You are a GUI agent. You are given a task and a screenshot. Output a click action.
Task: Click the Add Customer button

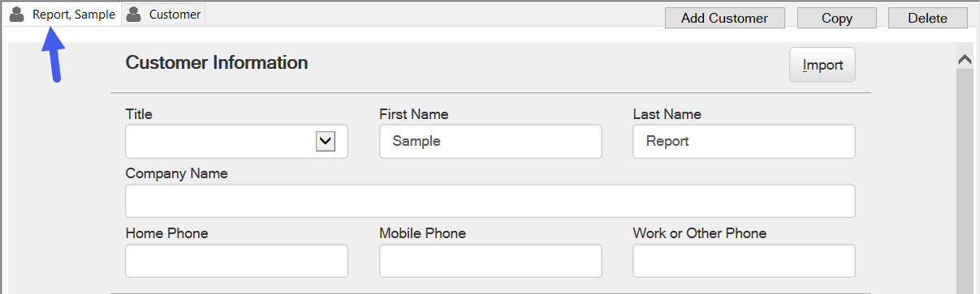(x=724, y=18)
